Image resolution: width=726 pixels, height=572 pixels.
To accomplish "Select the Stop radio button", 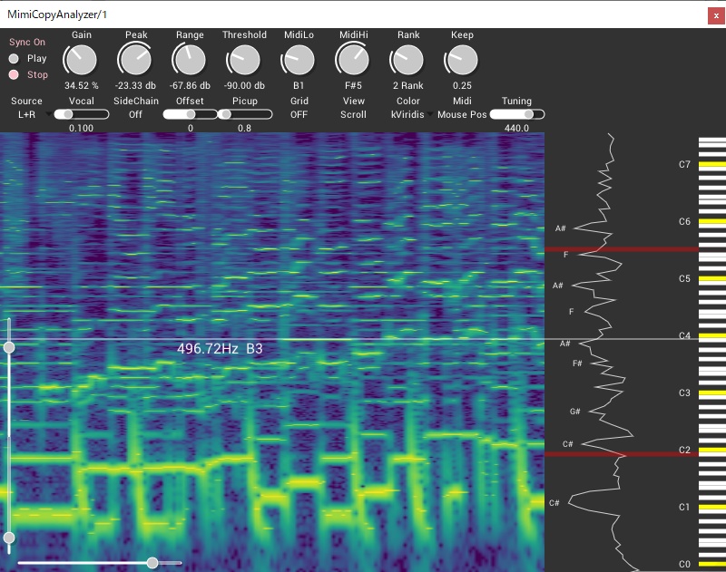I will click(14, 74).
